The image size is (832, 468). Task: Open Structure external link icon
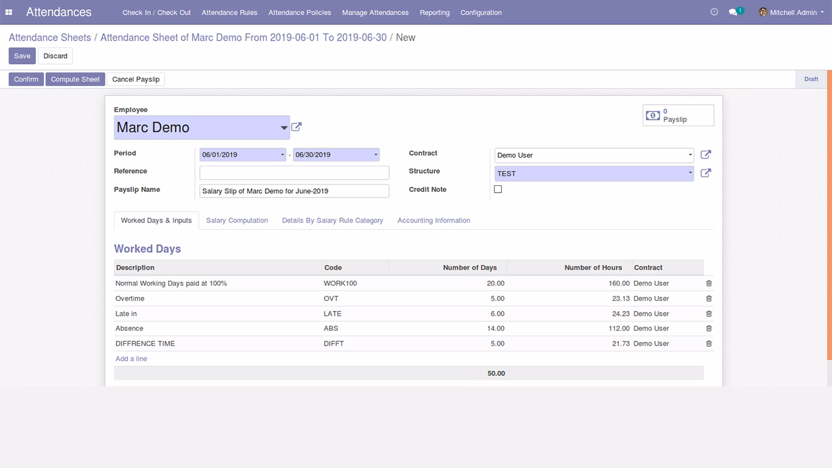point(706,173)
